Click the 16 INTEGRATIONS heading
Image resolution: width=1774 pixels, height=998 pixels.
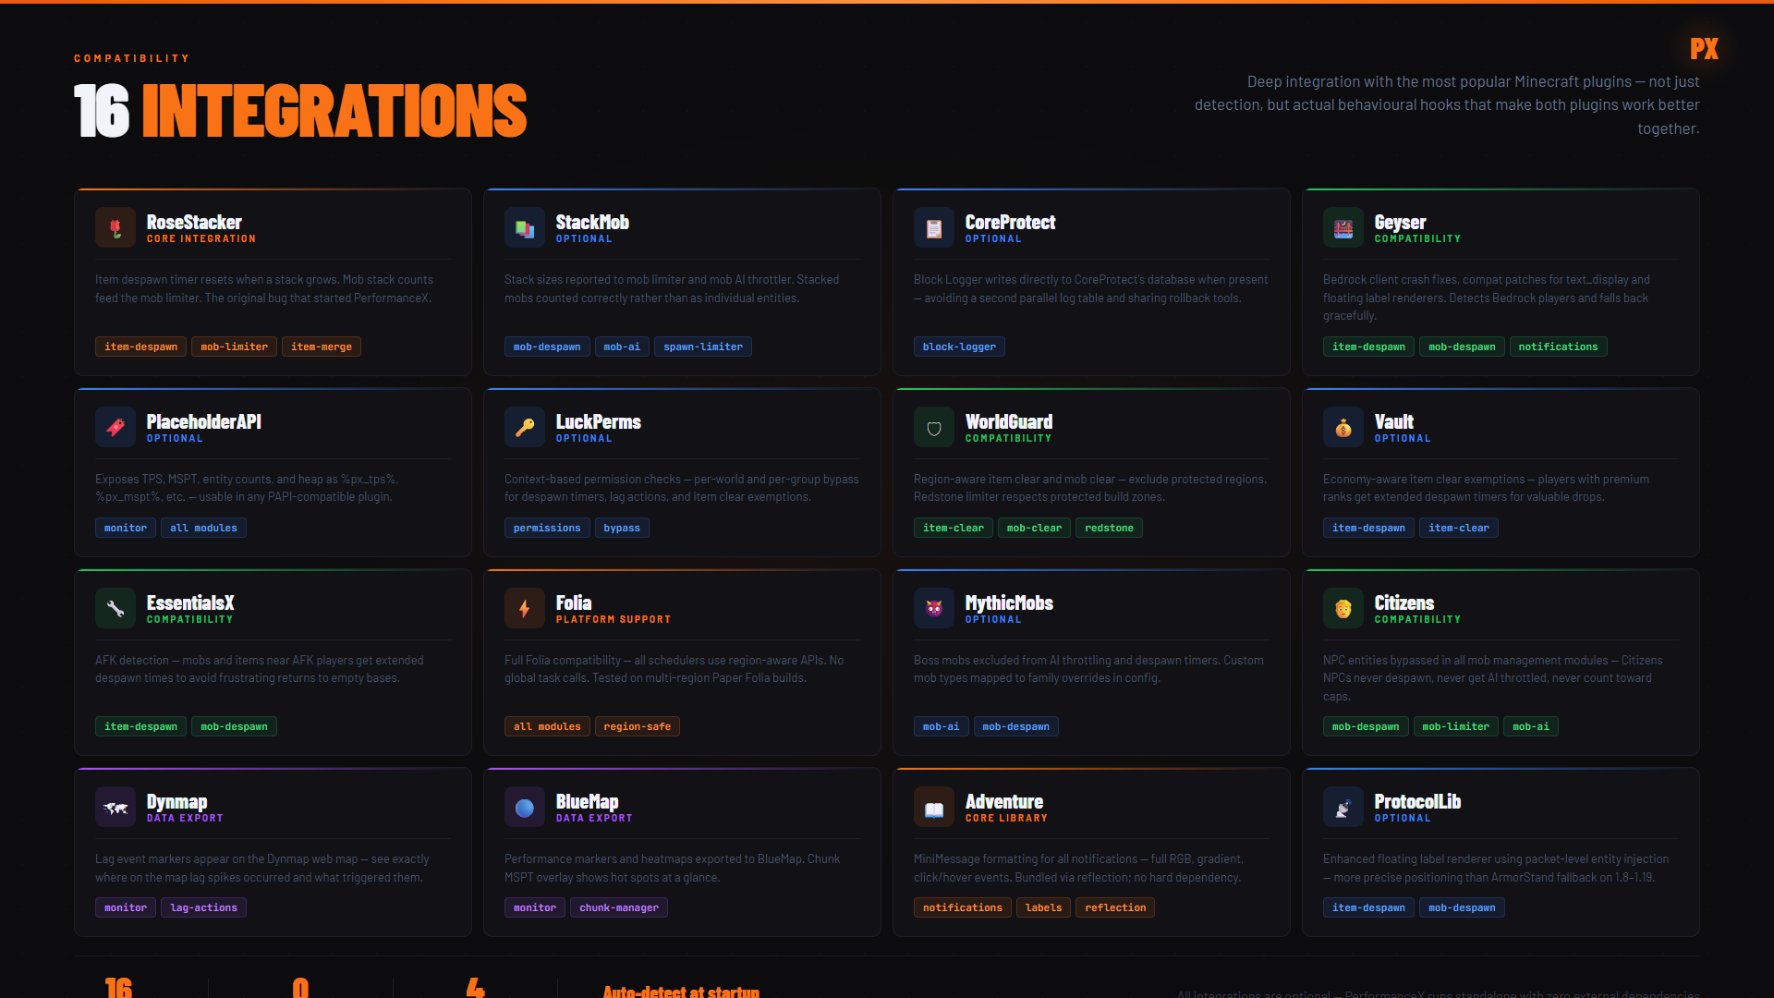300,111
